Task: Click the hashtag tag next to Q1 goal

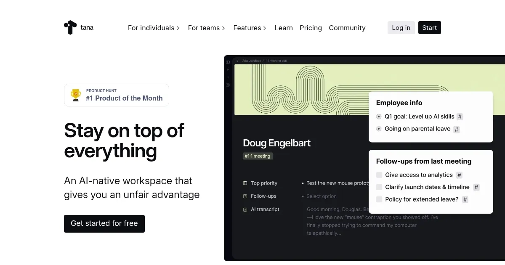Action: tap(460, 117)
